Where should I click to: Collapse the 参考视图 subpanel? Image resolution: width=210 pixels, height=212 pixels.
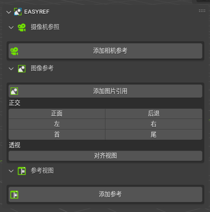(x=11, y=171)
